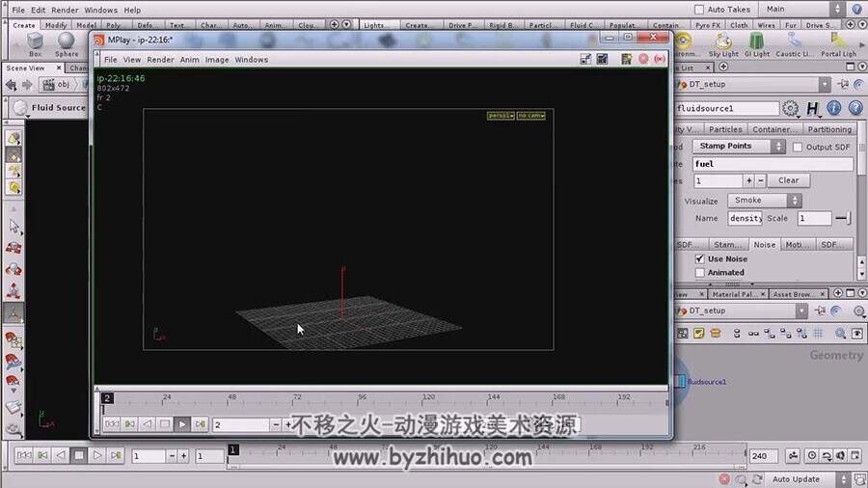Toggle the Output SDF checkbox
Screen dimensions: 868x488
(x=798, y=147)
